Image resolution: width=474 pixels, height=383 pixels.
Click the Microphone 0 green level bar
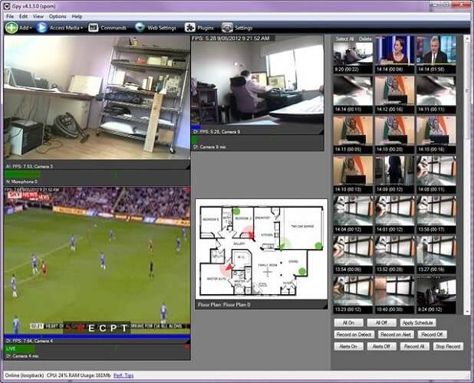(22, 174)
